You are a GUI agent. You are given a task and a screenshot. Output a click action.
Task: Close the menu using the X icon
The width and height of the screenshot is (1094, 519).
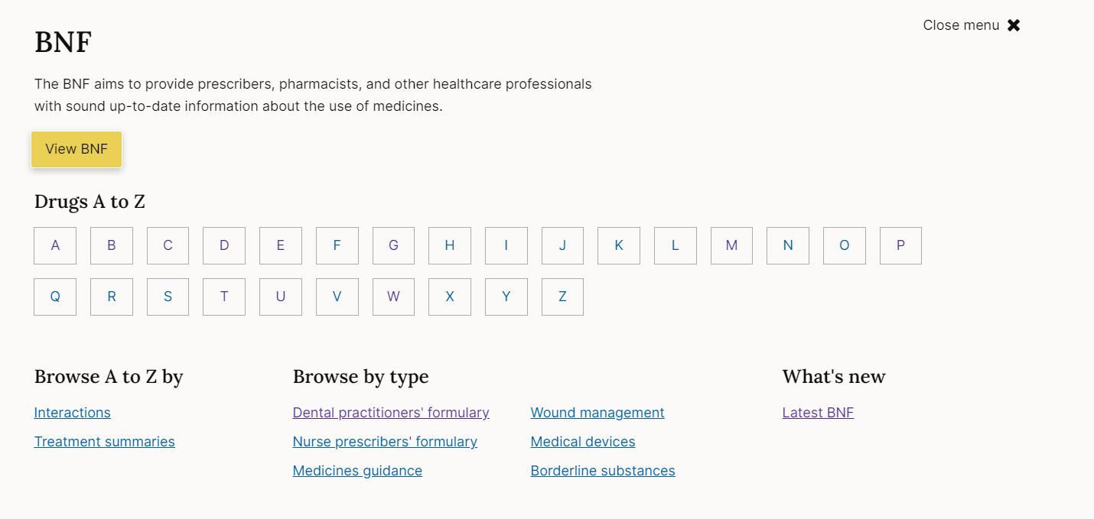tap(1014, 25)
